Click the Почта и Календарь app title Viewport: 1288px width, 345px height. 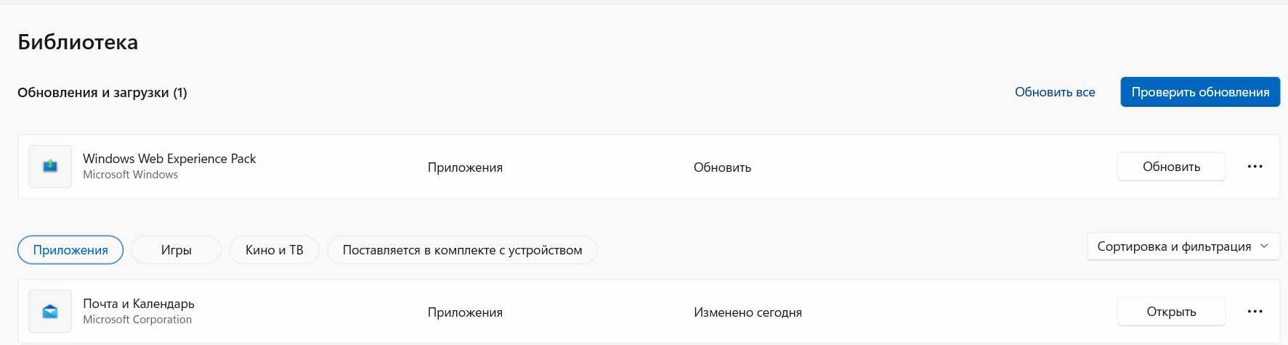[139, 304]
